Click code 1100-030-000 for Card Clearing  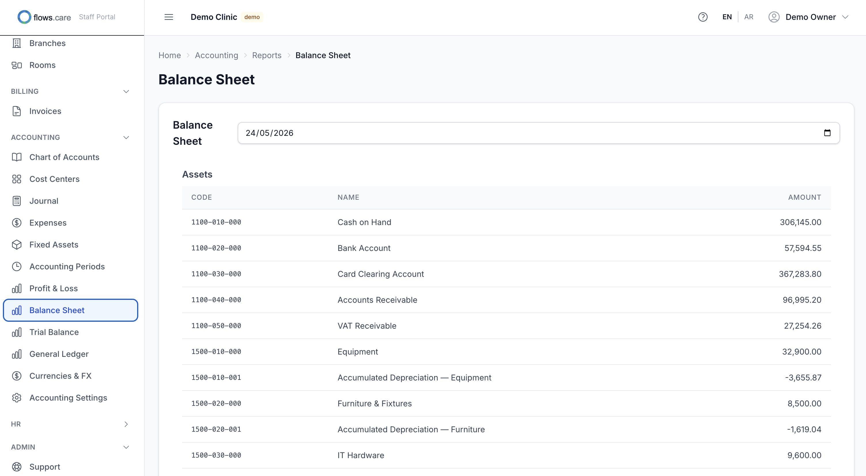216,274
